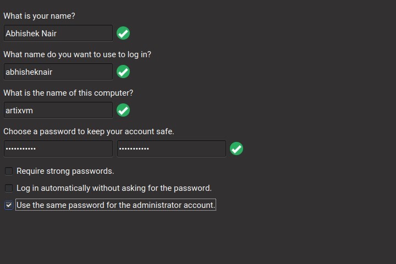This screenshot has width=396, height=264.
Task: Select the 'artixvm' computer name field
Action: point(58,110)
